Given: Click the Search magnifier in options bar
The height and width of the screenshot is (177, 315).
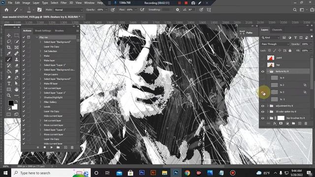Looking at the screenshot, I should point(295,10).
